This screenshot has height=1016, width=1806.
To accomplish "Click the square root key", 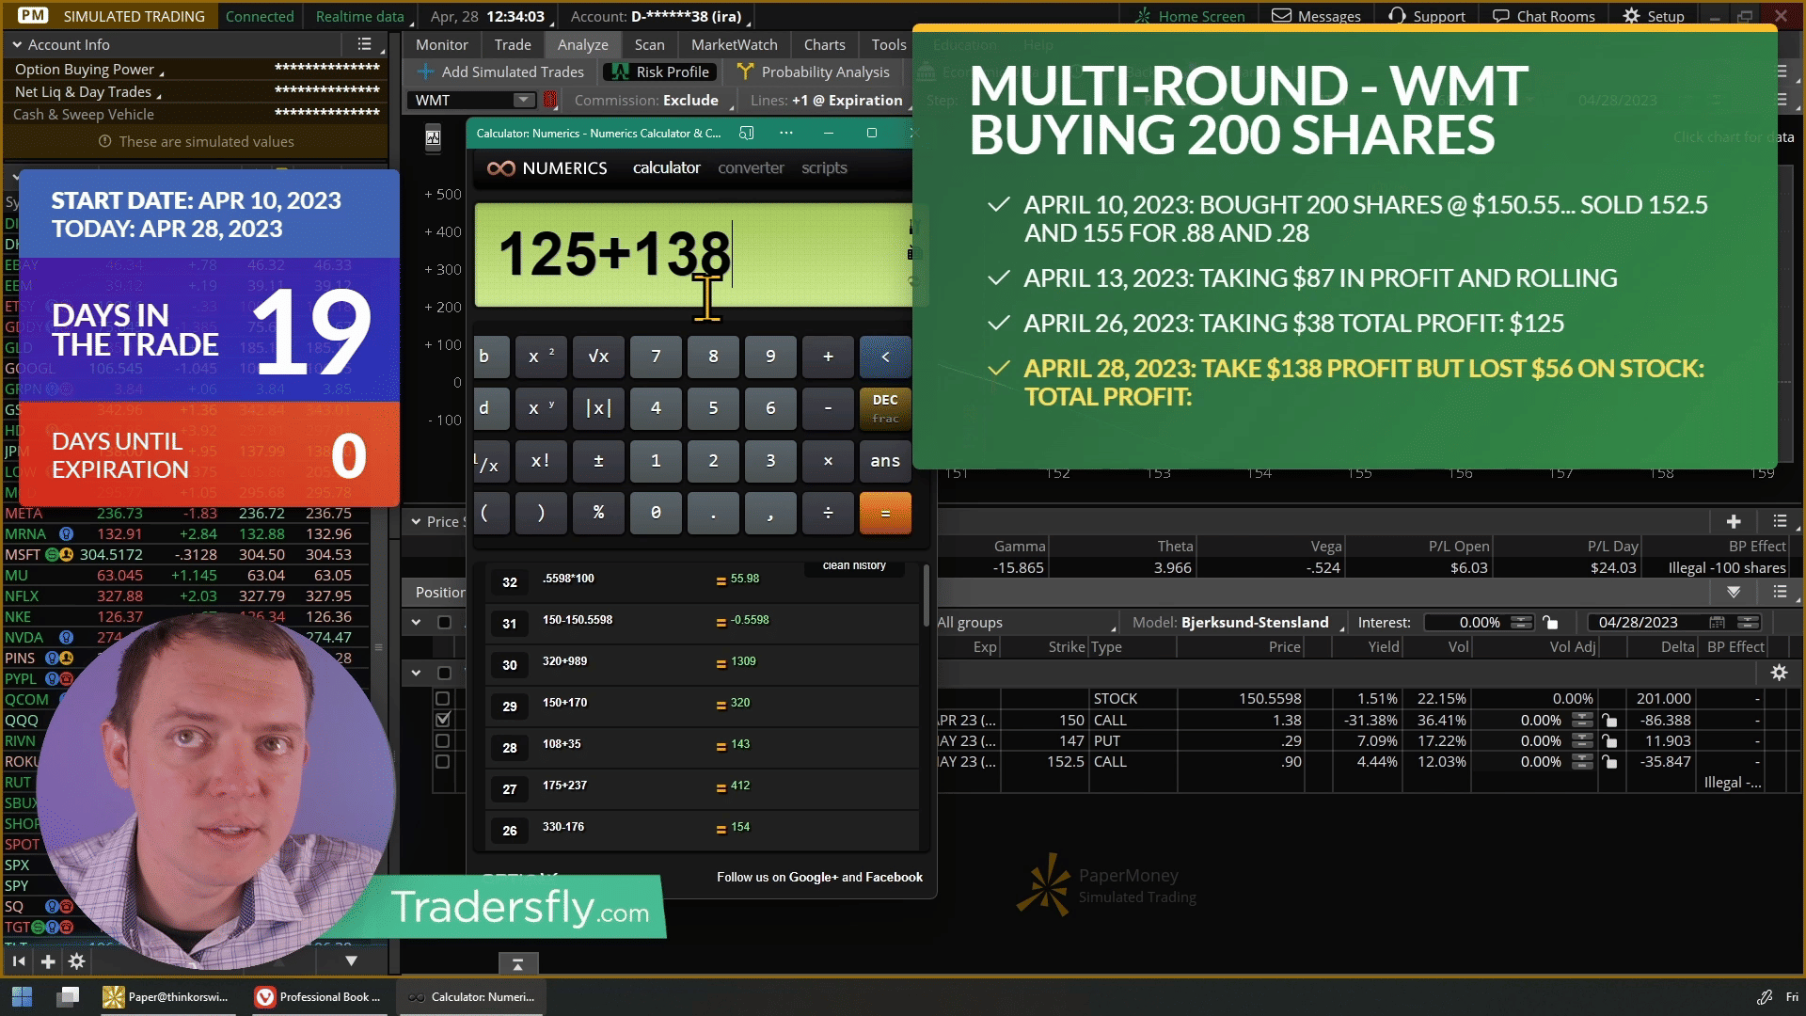I will coord(598,357).
